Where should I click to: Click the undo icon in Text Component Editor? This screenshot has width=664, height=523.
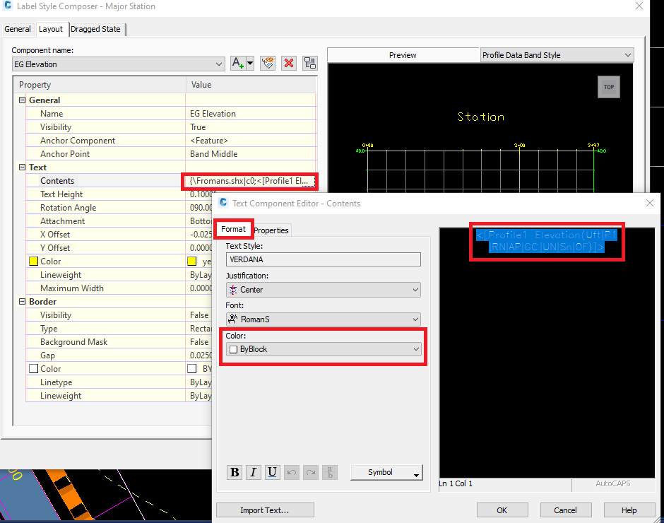[x=292, y=472]
